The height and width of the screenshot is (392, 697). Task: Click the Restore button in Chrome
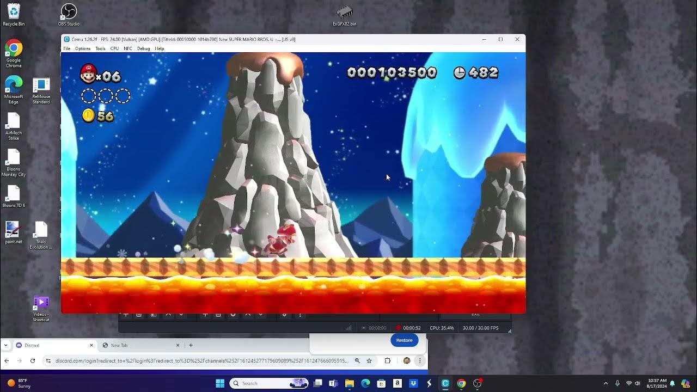pyautogui.click(x=404, y=340)
